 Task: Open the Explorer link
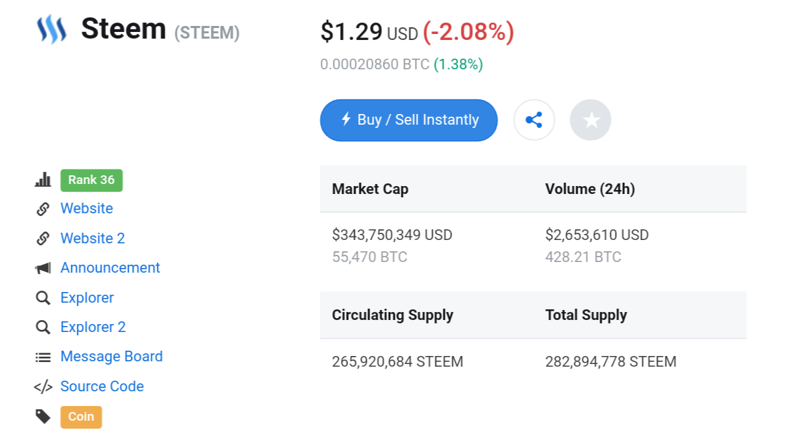pos(87,298)
